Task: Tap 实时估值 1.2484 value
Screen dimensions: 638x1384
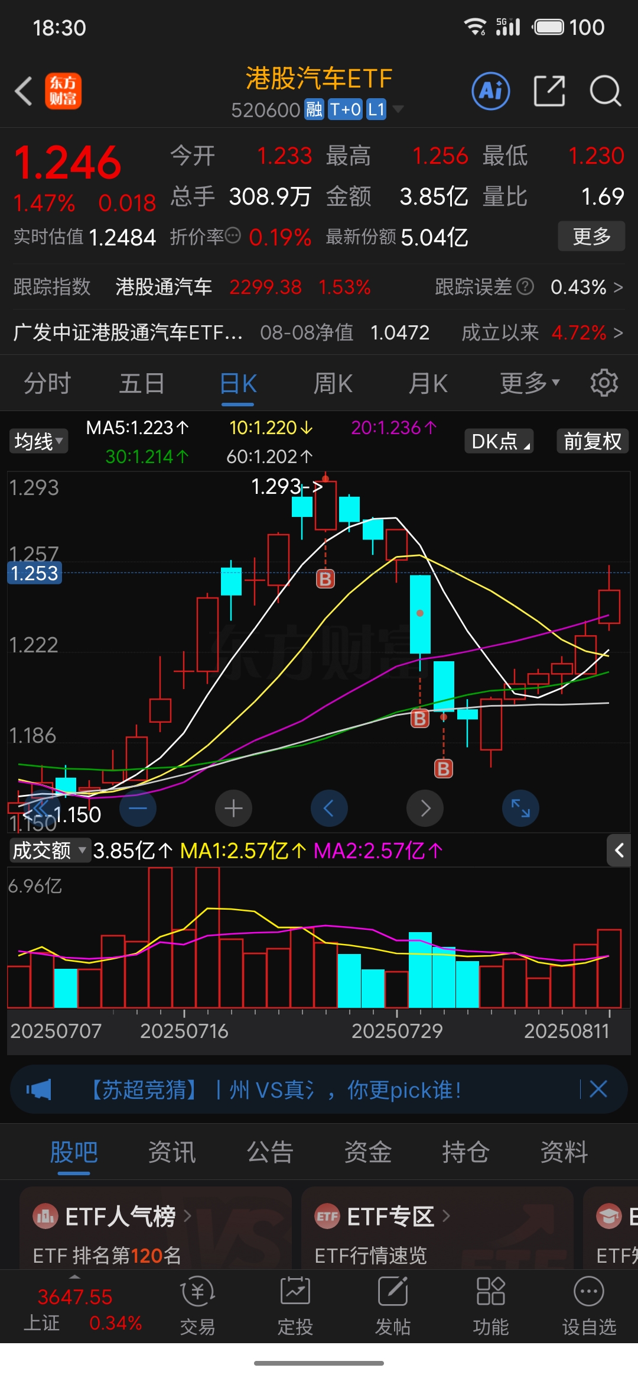Action: pos(122,237)
